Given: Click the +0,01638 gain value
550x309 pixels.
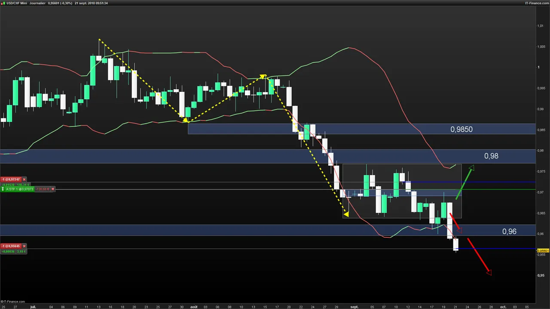Looking at the screenshot, I should (8, 185).
